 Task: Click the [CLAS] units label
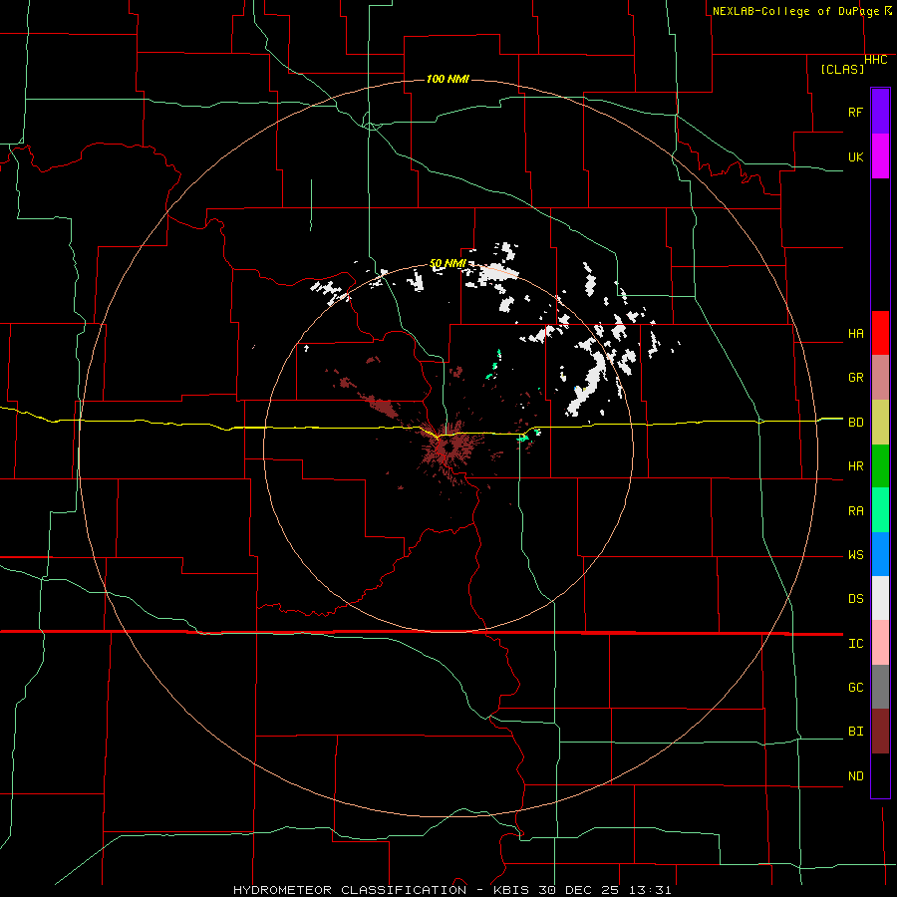point(842,69)
